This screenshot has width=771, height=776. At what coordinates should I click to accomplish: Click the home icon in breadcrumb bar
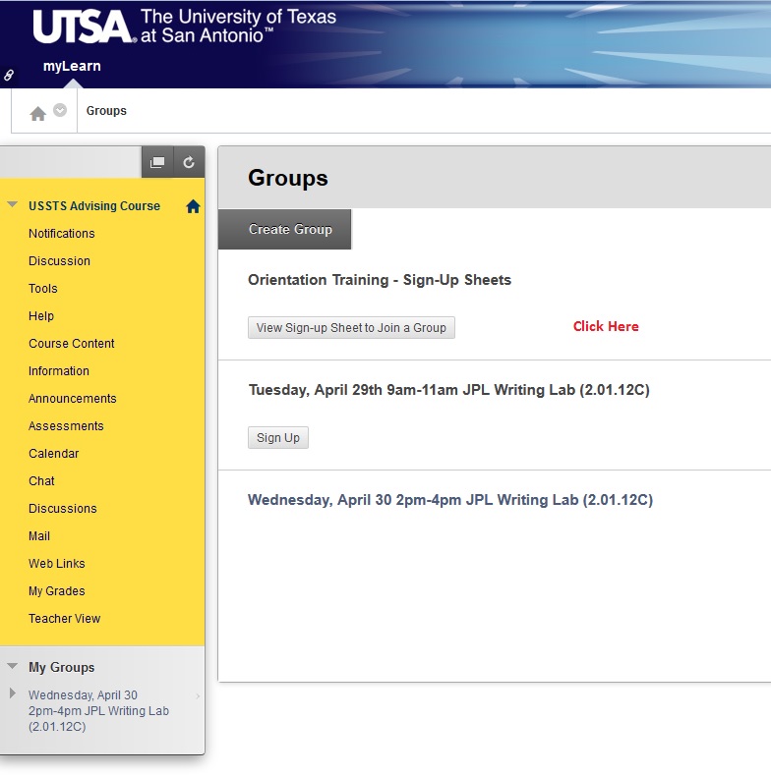point(37,113)
